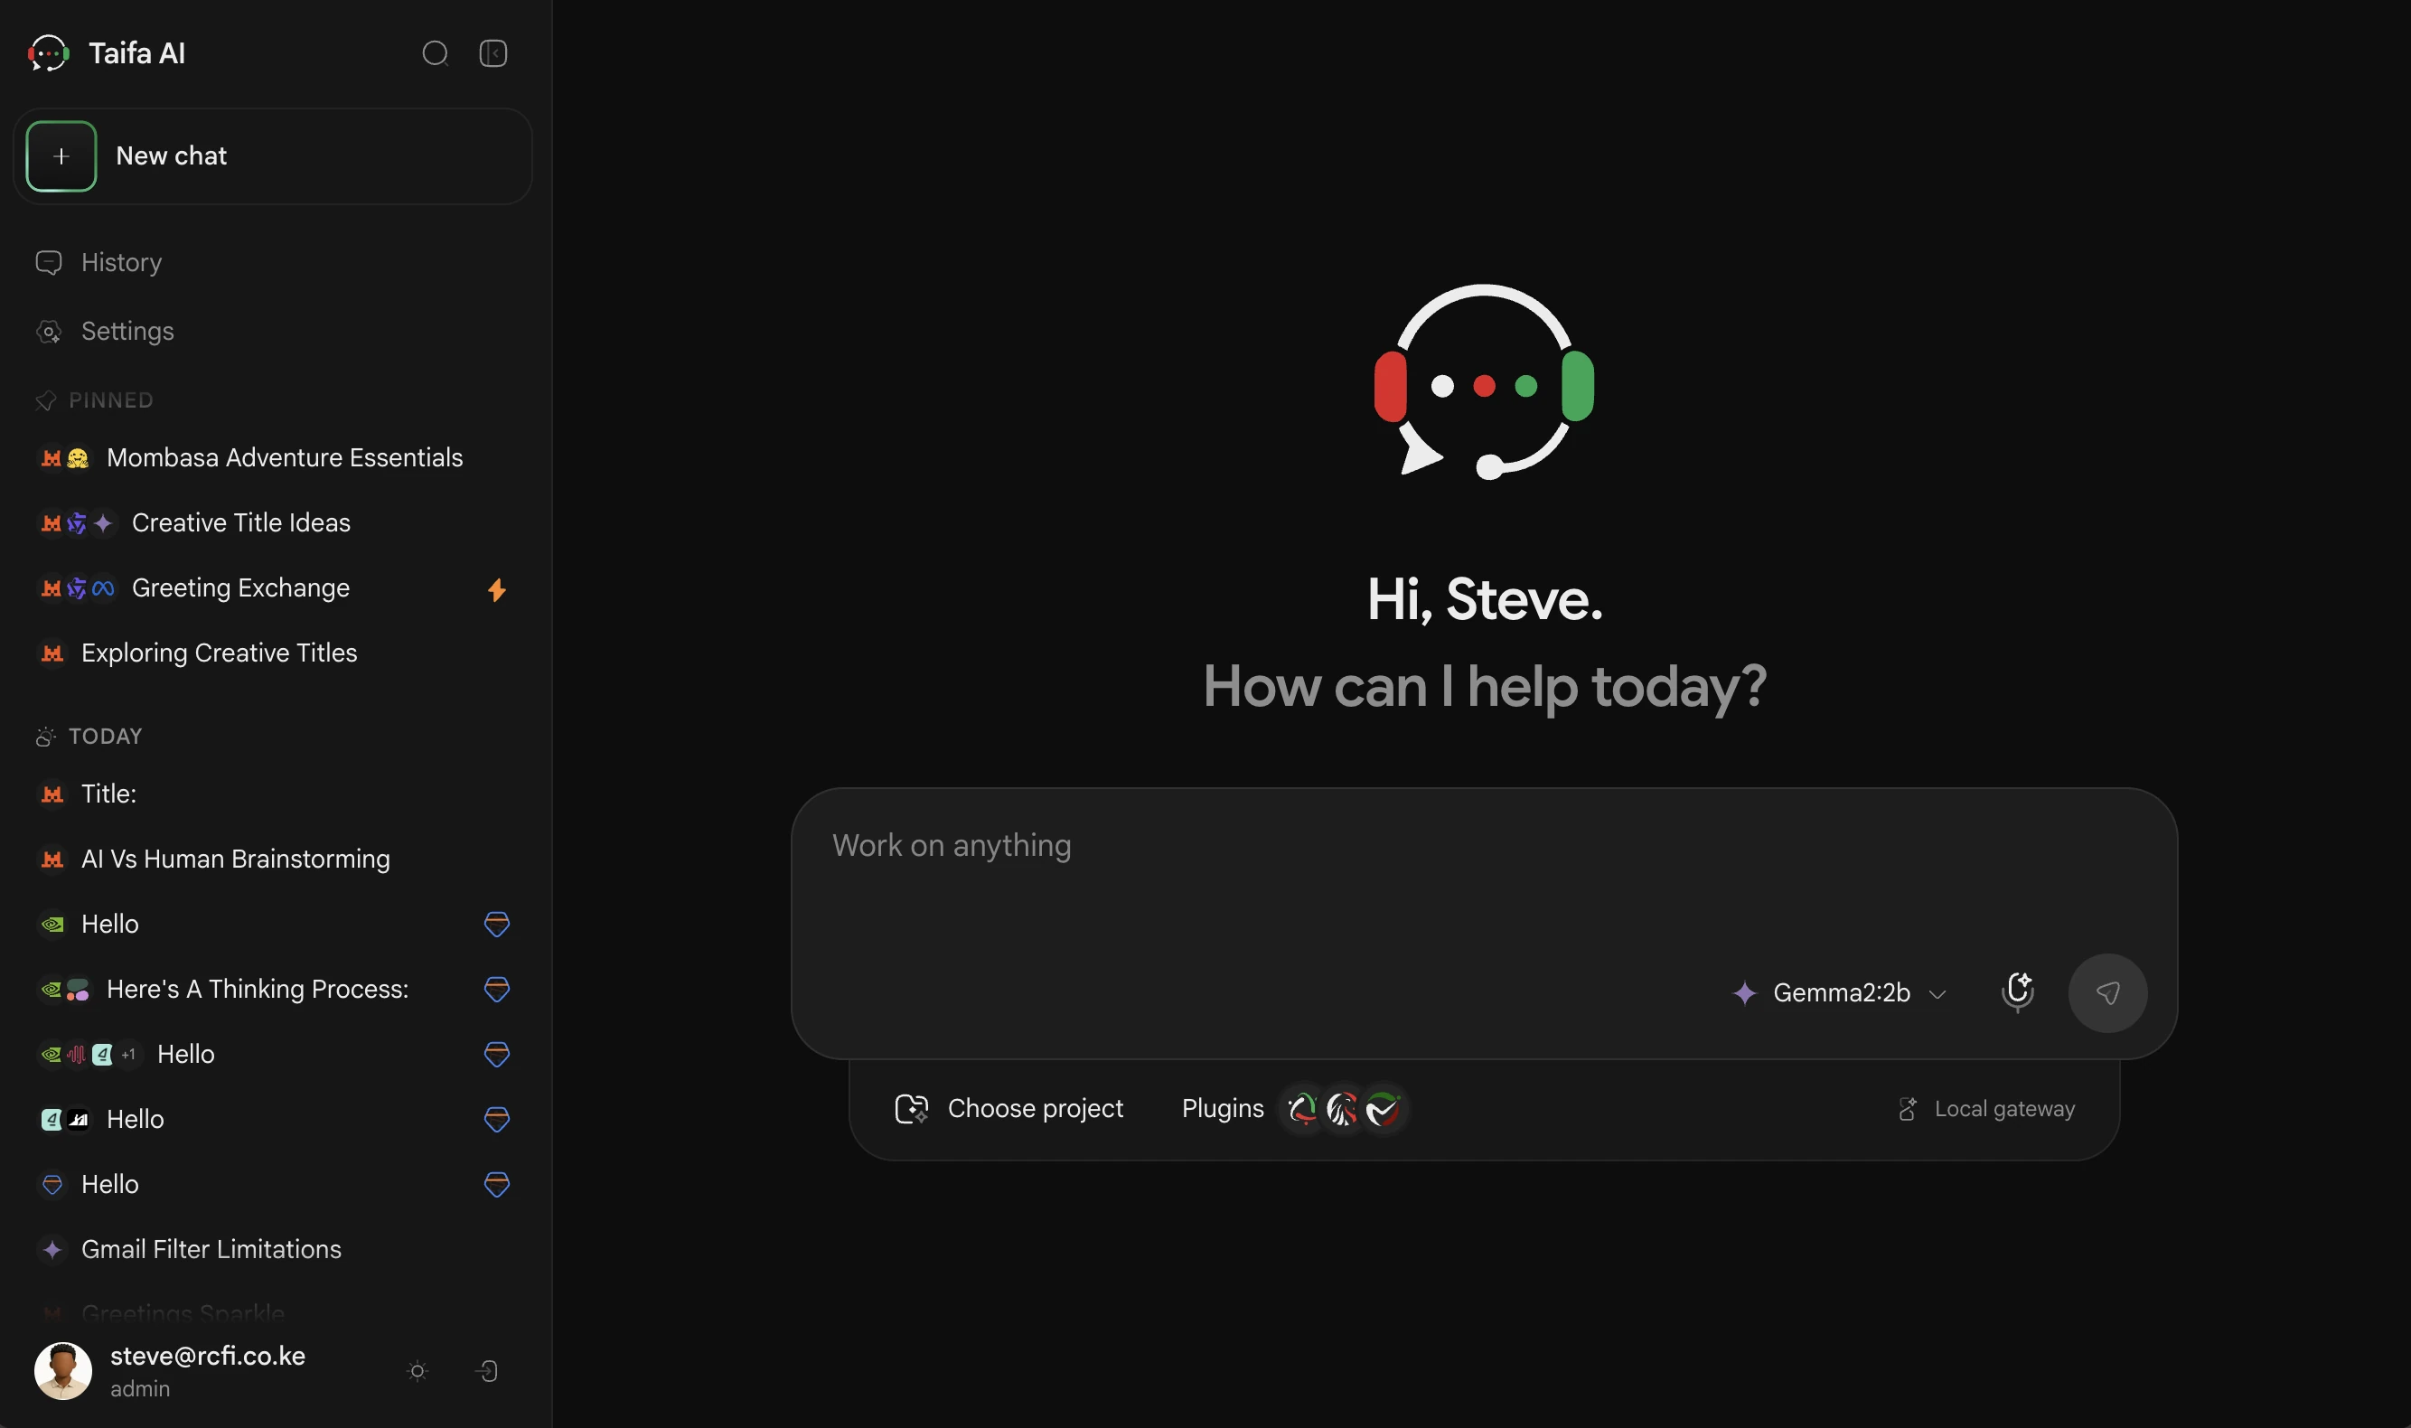The image size is (2411, 1428).
Task: Click the plus icon for New chat
Action: (x=61, y=155)
